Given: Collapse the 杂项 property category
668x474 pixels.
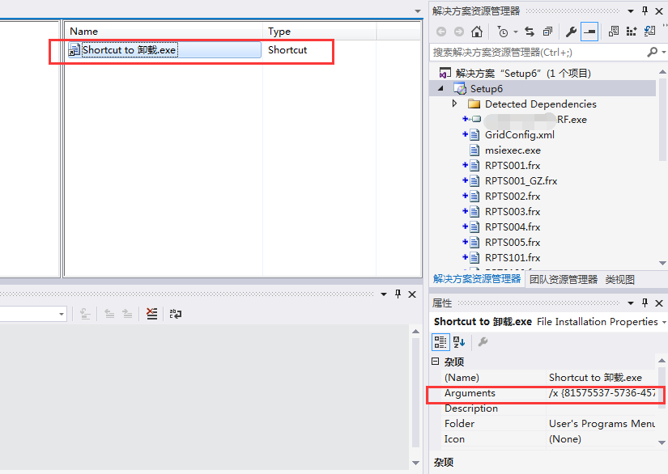Looking at the screenshot, I should tap(435, 362).
